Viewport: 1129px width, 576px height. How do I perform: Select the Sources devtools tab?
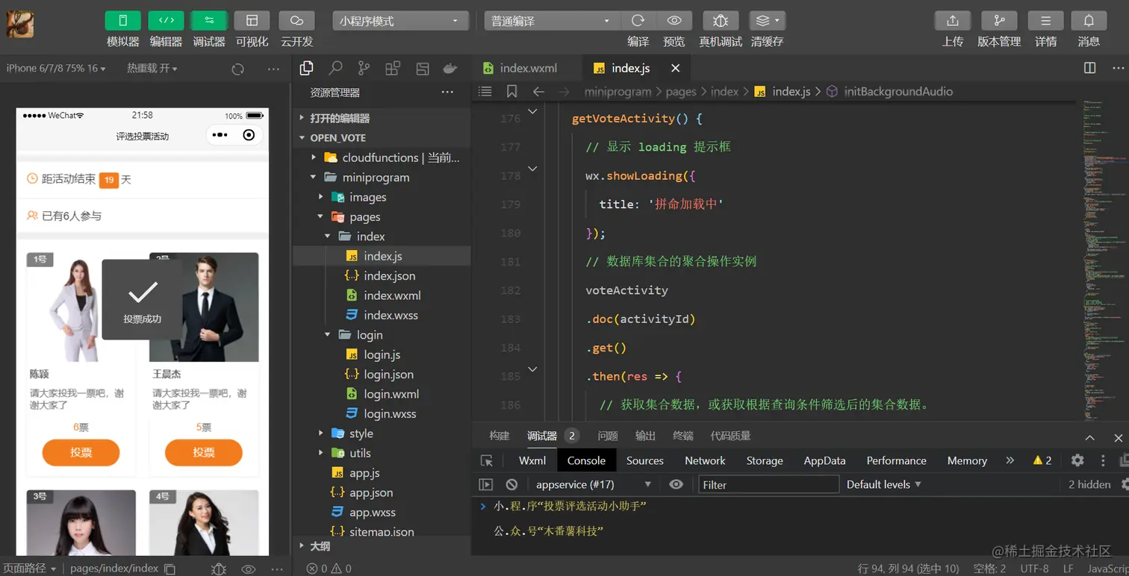(645, 460)
